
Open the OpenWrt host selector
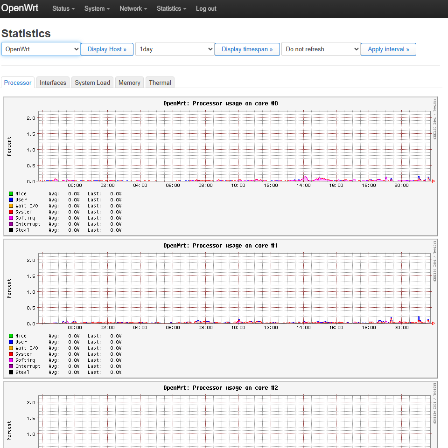coord(41,49)
